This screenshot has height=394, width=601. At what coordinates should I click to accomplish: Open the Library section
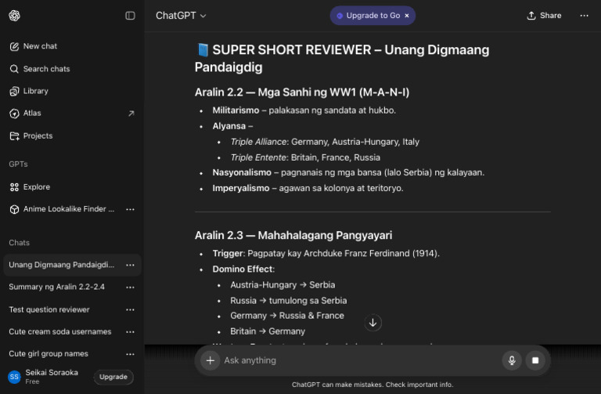[x=29, y=92]
